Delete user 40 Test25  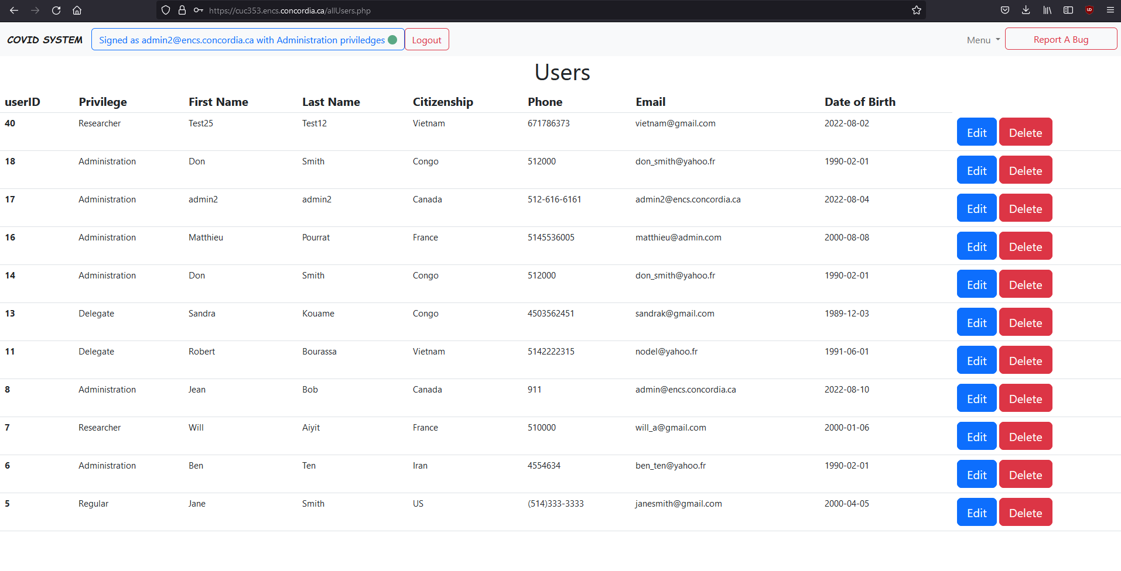click(1026, 132)
